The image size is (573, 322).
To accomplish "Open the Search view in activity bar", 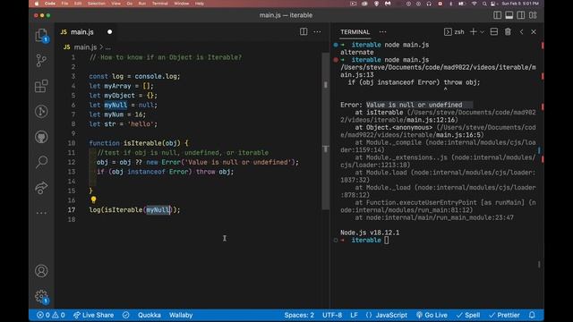I will click(41, 162).
